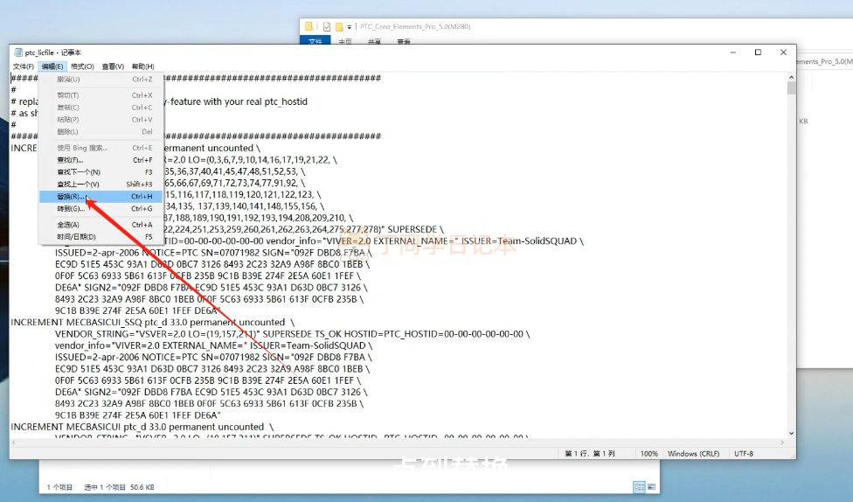853x502 pixels.
Task: Maximize the ptc_licfile Notepad window
Action: click(758, 52)
